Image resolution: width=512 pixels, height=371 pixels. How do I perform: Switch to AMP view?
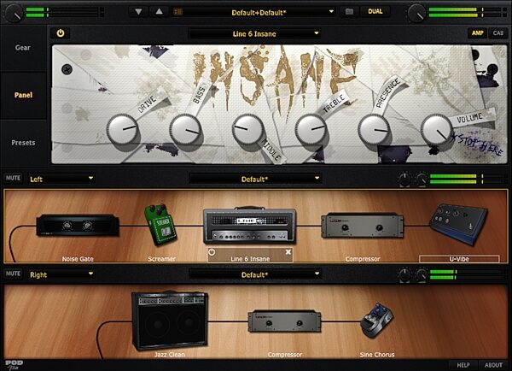(x=477, y=32)
